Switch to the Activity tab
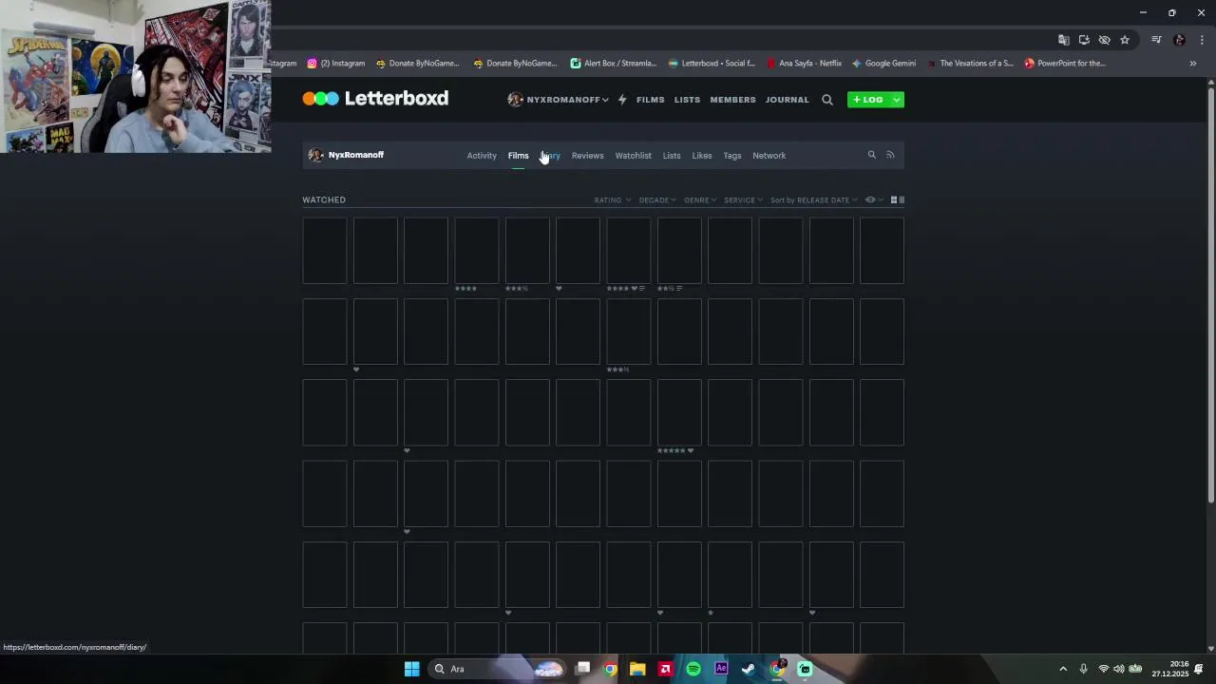 click(482, 156)
